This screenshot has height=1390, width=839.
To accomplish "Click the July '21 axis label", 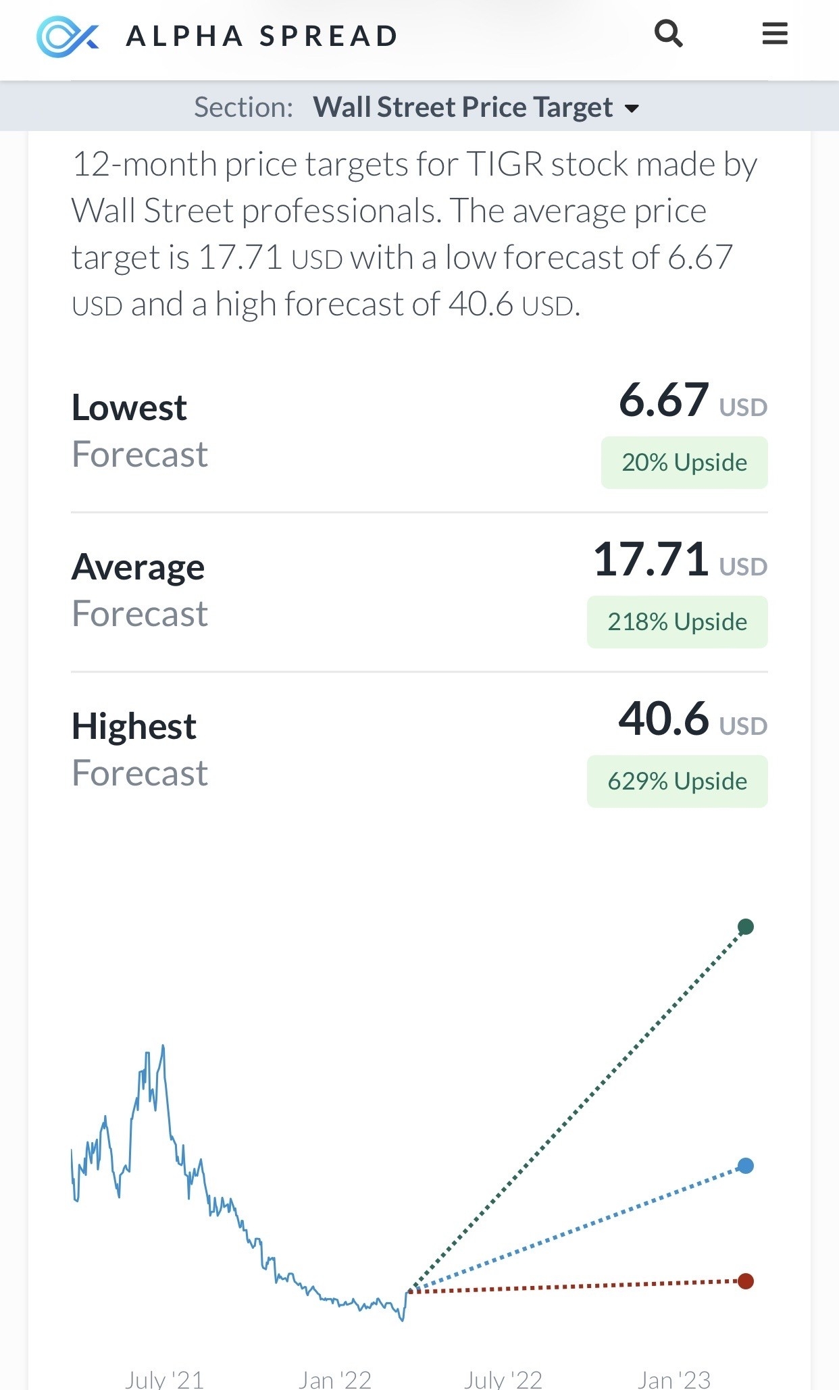I will click(164, 1379).
